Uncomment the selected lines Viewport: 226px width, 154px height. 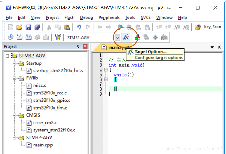click(x=186, y=27)
